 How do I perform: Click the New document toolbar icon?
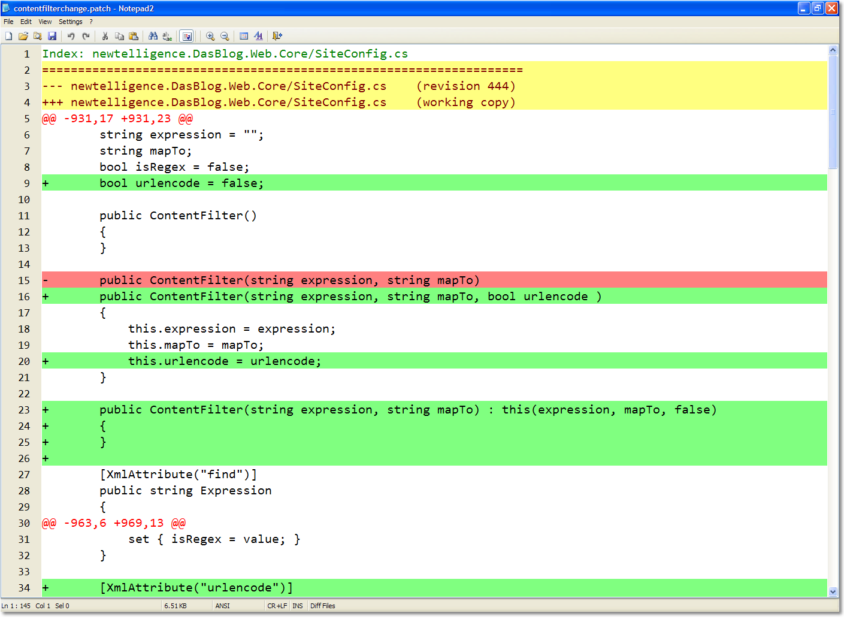coord(9,36)
